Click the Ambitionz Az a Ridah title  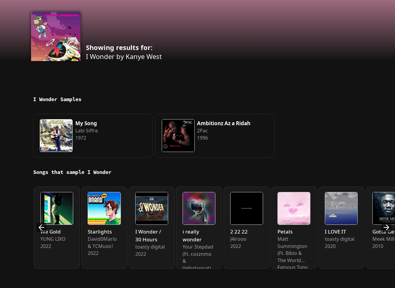224,123
